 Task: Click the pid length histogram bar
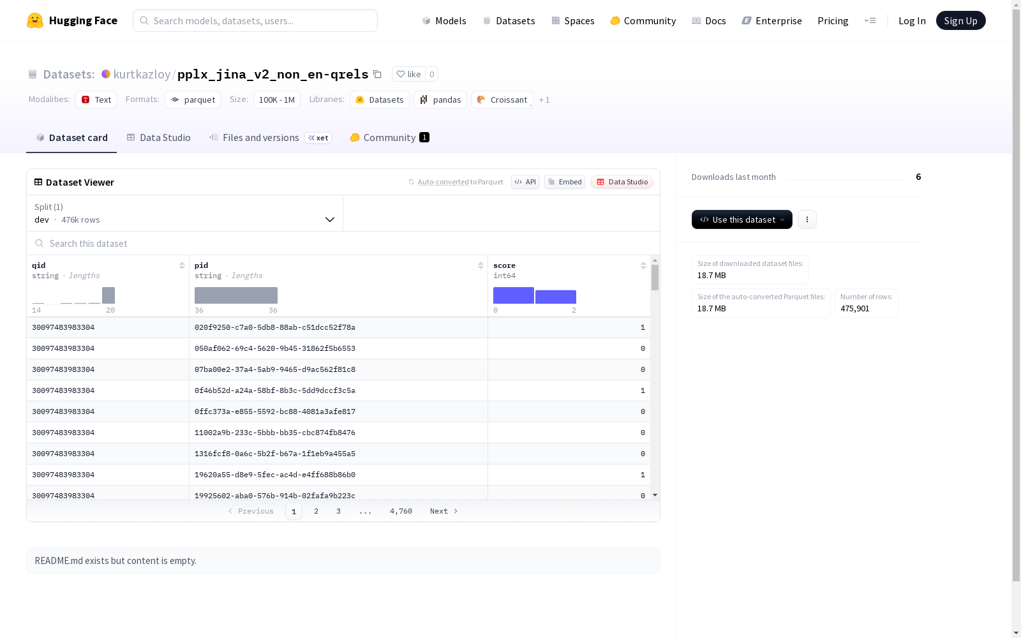[x=236, y=295]
